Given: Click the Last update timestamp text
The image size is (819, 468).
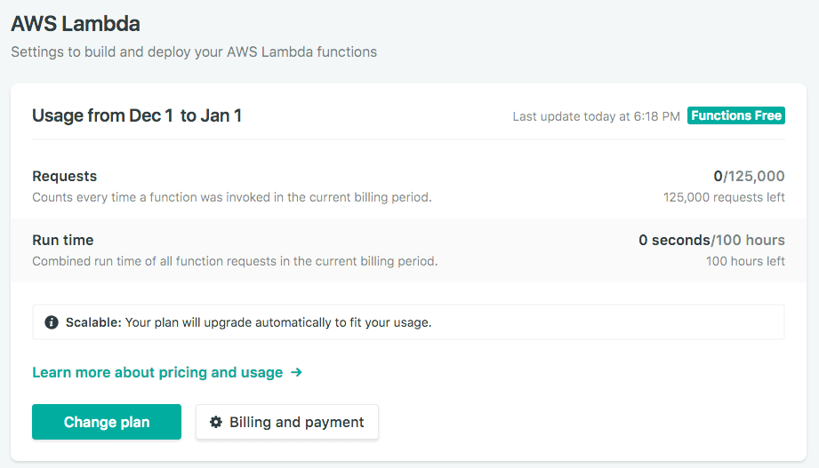Looking at the screenshot, I should pyautogui.click(x=596, y=116).
